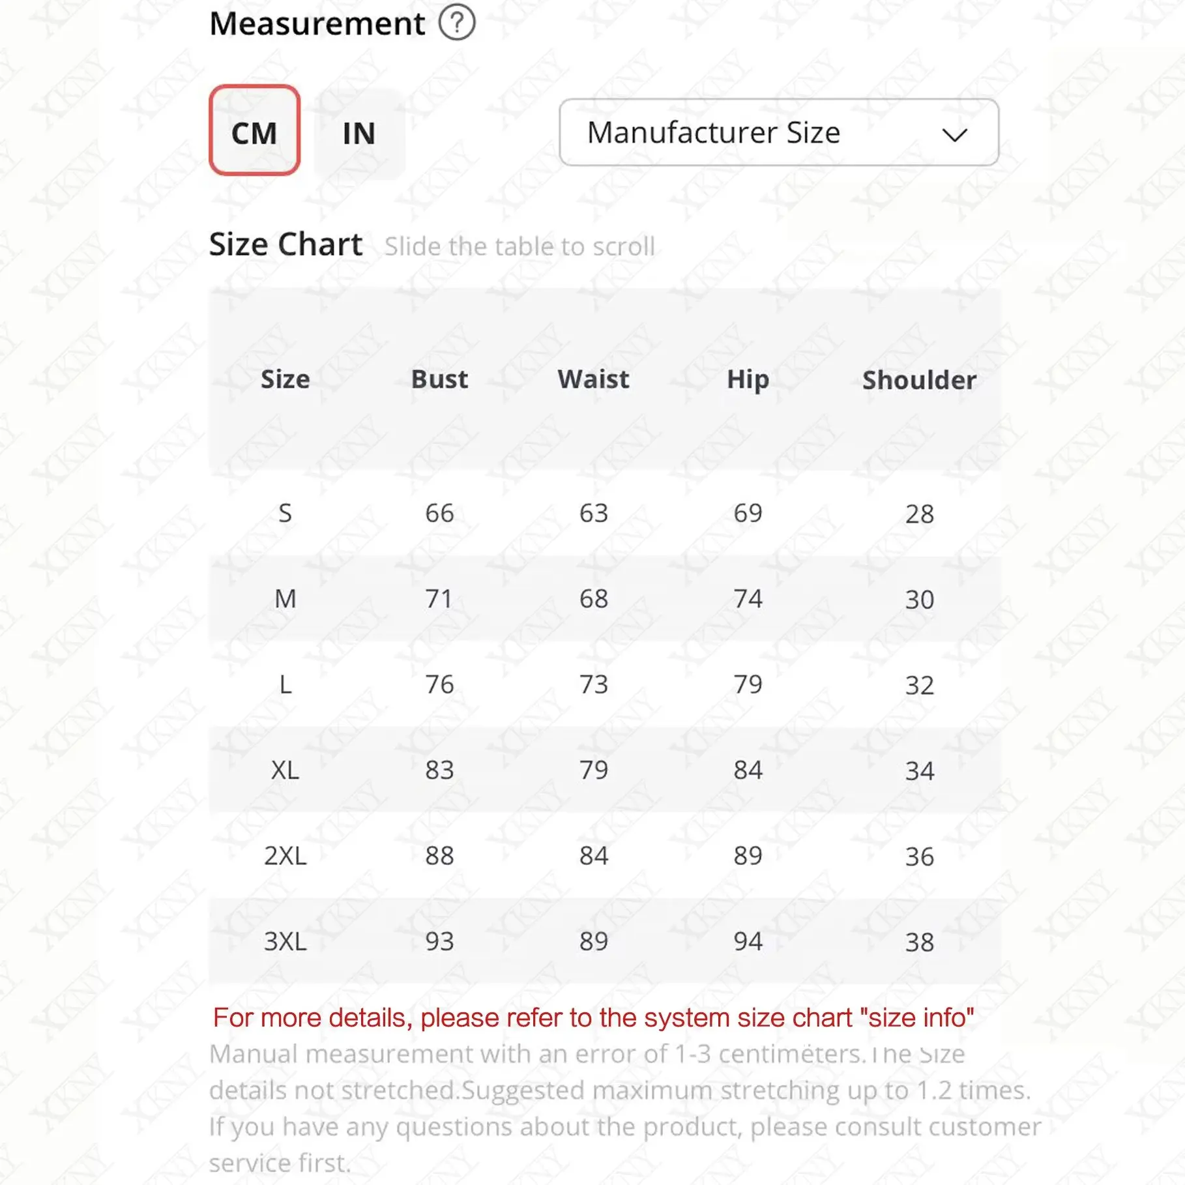Click the Waist column header
1185x1185 pixels.
[x=593, y=379]
